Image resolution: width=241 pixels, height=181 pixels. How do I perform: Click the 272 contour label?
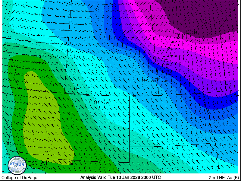tap(166, 61)
